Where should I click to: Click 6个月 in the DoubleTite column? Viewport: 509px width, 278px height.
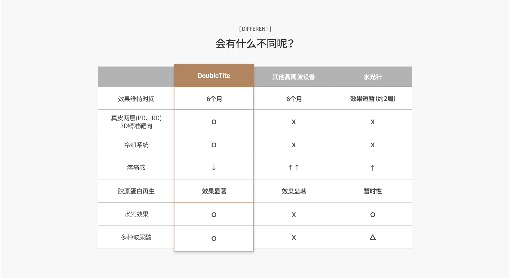(x=214, y=99)
